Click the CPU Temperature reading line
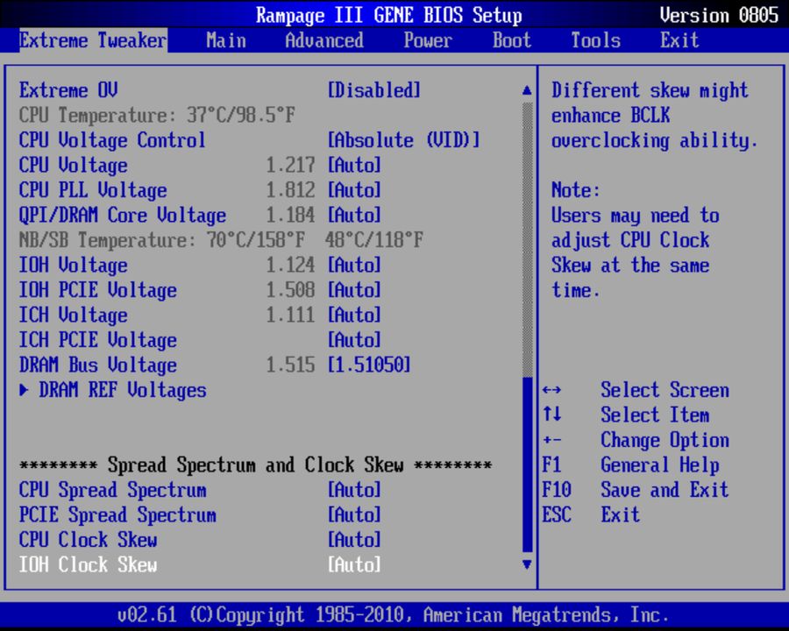 coord(157,115)
